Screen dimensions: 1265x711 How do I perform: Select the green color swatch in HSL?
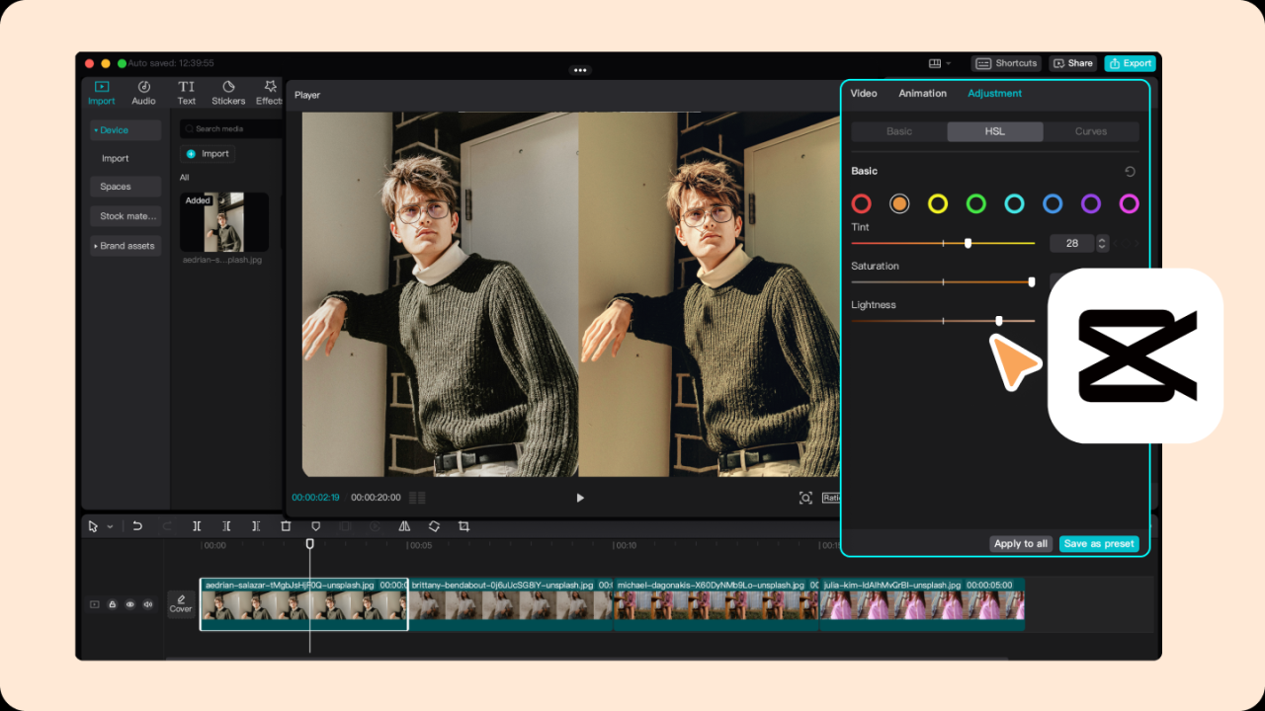[975, 203]
